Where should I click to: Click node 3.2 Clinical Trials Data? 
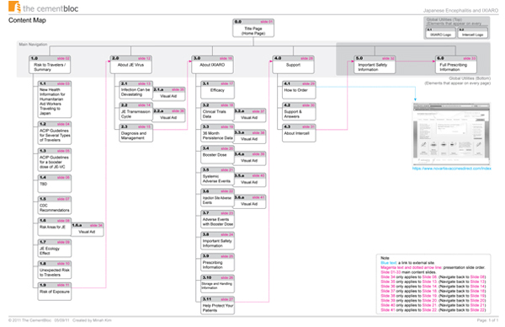coord(217,111)
